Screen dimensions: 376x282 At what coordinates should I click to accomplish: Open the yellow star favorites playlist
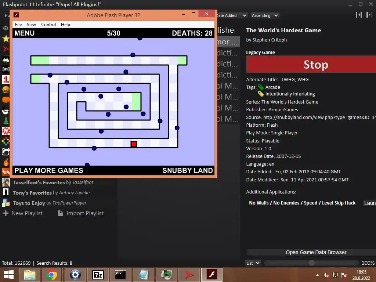pos(6,39)
